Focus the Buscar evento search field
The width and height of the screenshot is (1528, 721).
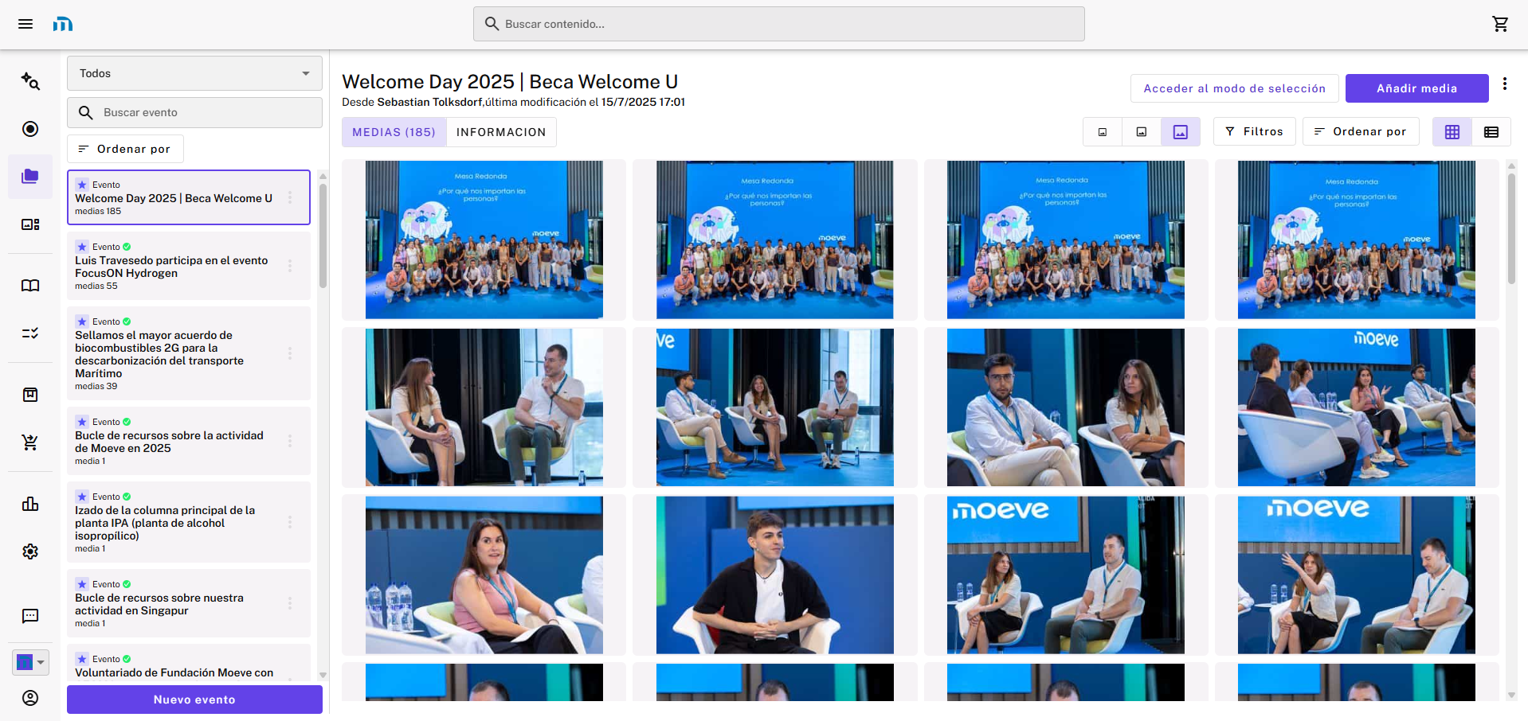coord(194,113)
